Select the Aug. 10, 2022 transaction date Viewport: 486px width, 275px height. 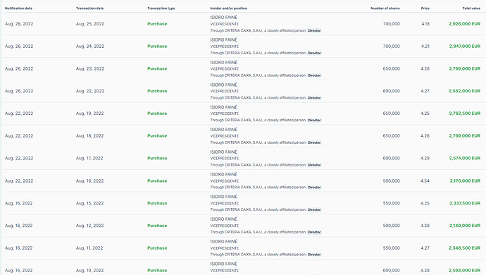click(90, 270)
